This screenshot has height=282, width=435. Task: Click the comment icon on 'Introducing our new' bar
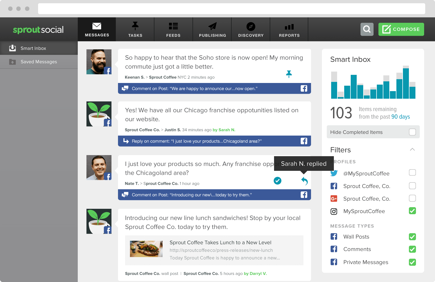(125, 195)
